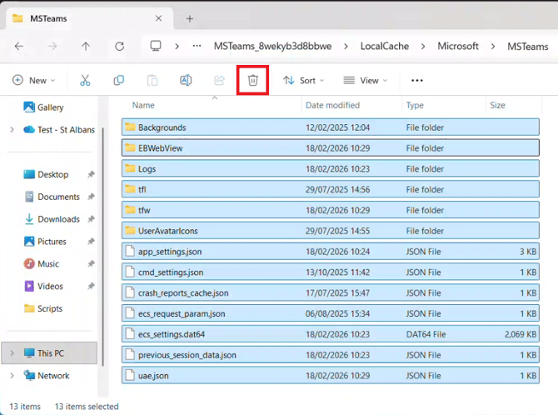Click the Copy icon in toolbar

pos(118,81)
